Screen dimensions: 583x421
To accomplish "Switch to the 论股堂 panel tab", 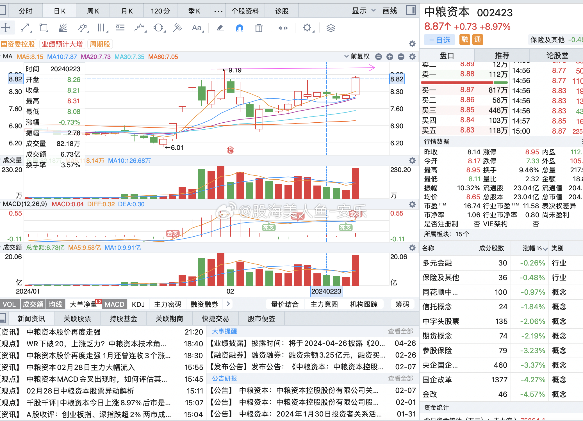I will 557,55.
